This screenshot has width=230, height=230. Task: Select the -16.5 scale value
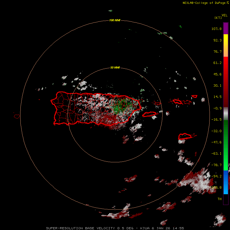click(x=216, y=120)
